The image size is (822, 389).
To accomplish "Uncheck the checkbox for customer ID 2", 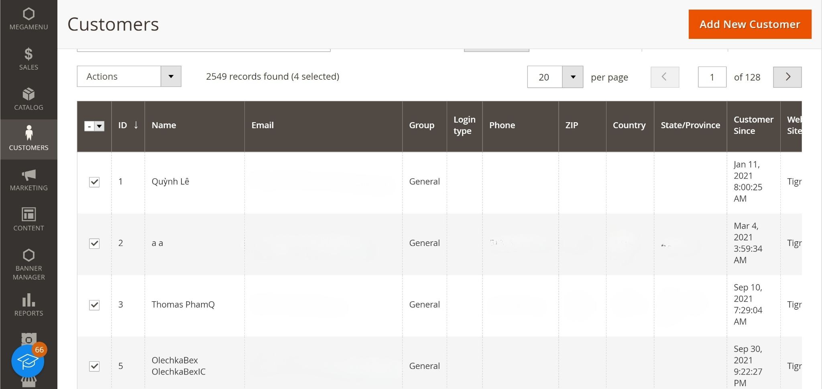I will pos(94,243).
